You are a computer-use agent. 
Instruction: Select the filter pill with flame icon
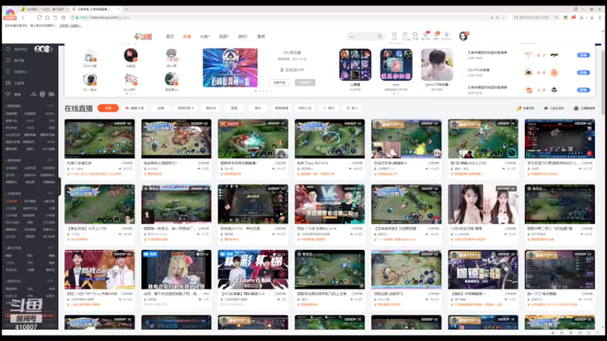click(134, 108)
